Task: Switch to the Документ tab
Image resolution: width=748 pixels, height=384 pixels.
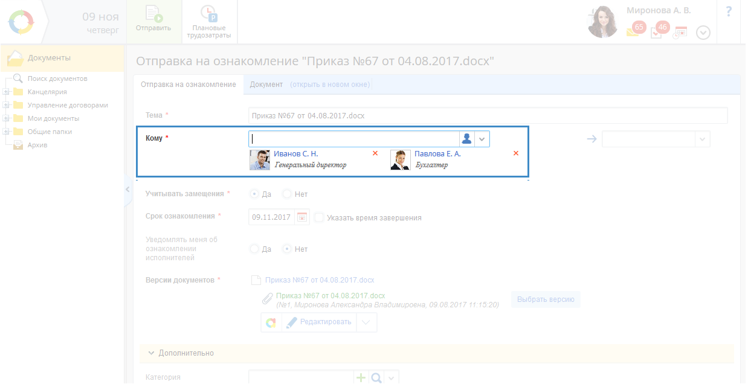Action: [266, 85]
